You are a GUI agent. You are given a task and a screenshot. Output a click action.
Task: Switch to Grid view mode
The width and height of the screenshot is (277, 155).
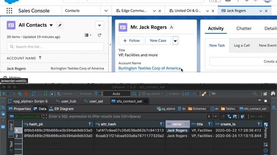click(x=11, y=129)
